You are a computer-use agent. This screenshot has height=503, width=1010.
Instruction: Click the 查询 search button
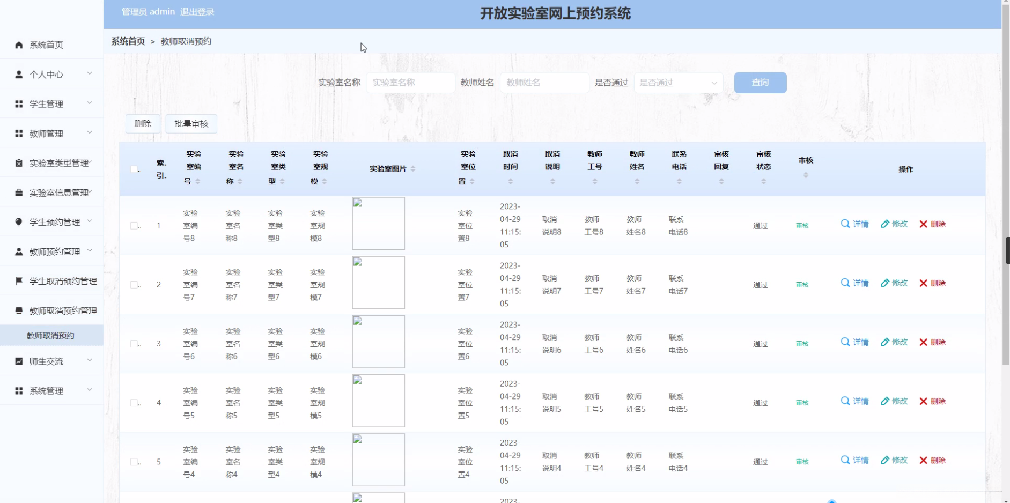pos(760,83)
